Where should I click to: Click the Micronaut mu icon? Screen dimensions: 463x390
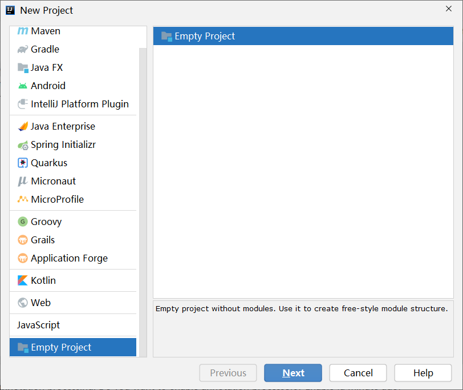(23, 181)
